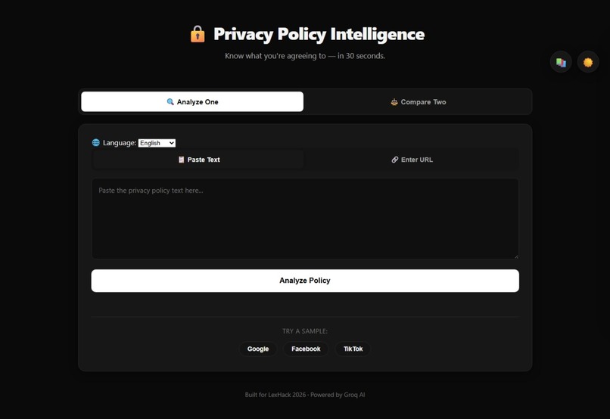Click the padlock icon in the title
The height and width of the screenshot is (419, 610).
(x=198, y=34)
